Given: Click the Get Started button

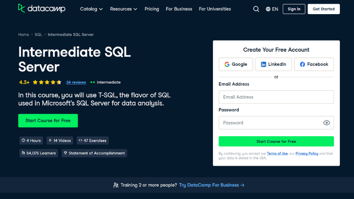Looking at the screenshot, I should [x=323, y=9].
